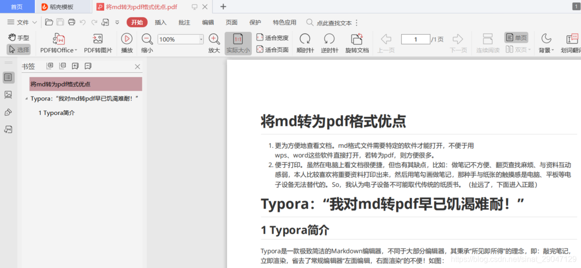Expand the PDF转Office dropdown arrow

pyautogui.click(x=76, y=50)
